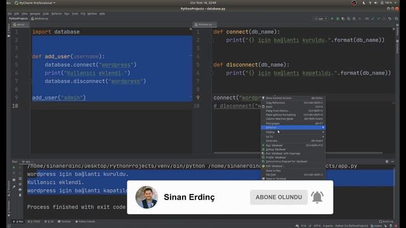Click Git branch master in status bar

(x=376, y=225)
